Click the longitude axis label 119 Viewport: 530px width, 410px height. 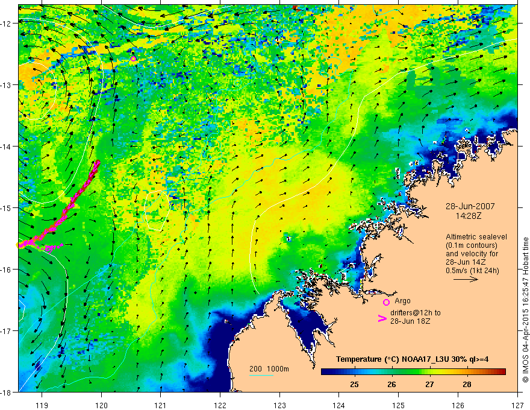click(x=42, y=405)
